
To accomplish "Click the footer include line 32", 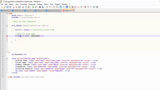I will coord(26,77).
